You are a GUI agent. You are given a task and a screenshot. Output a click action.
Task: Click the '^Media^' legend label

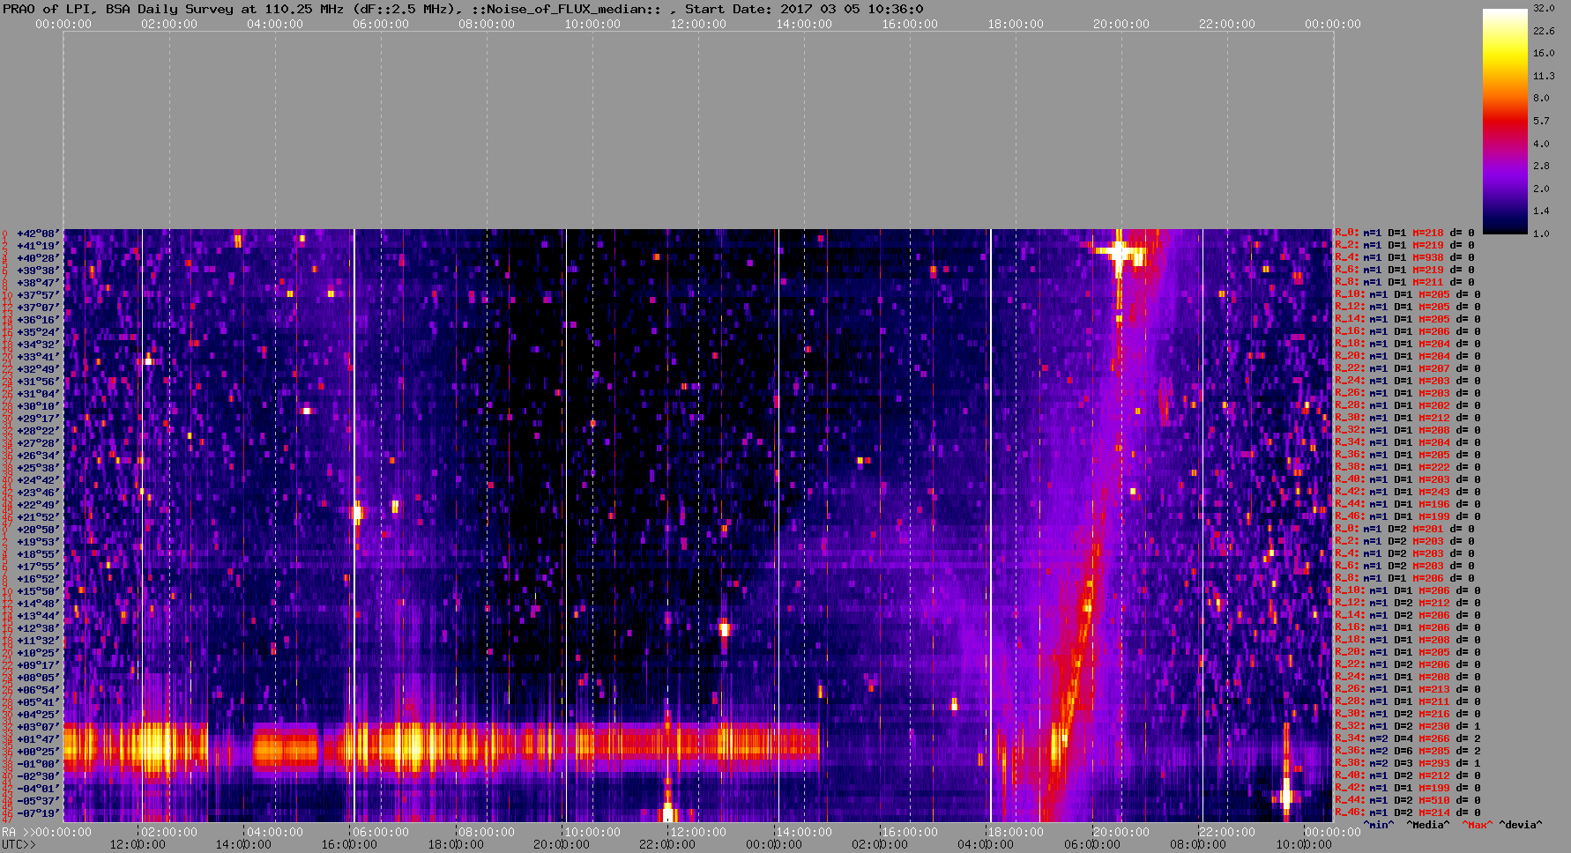1428,825
